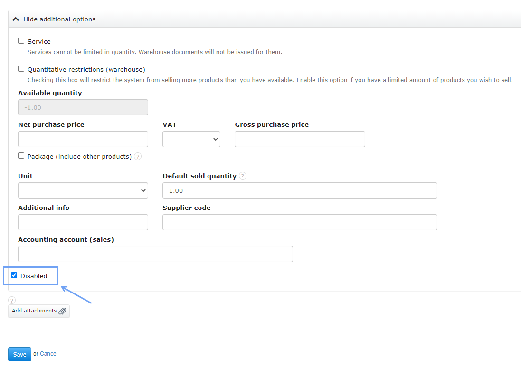Viewport: 521px width, 369px height.
Task: Click the paperclip icon on Add attachments button
Action: (63, 311)
